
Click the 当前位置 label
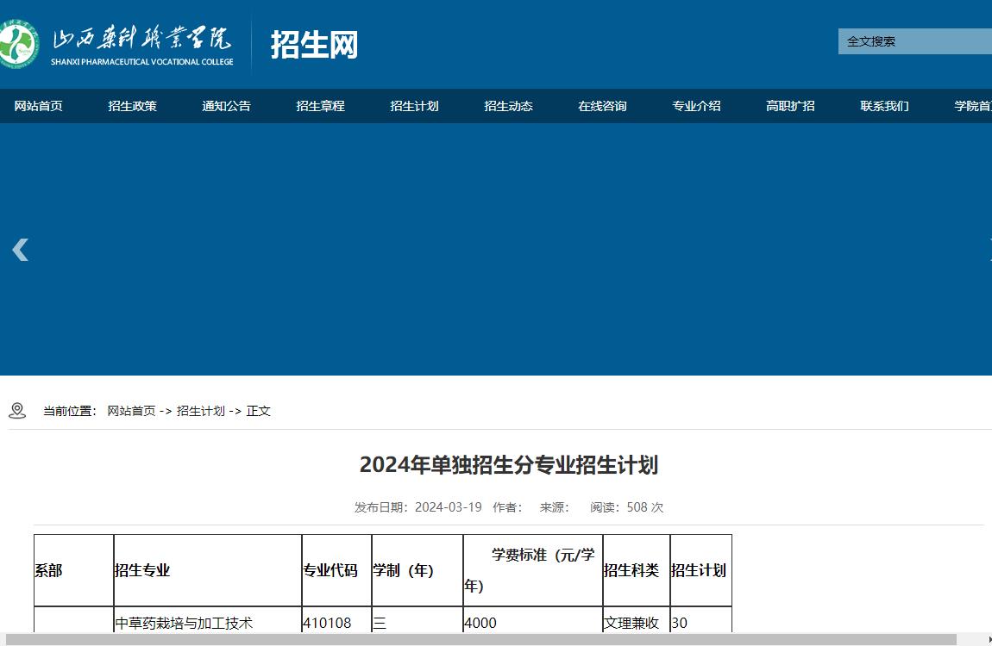[x=70, y=411]
